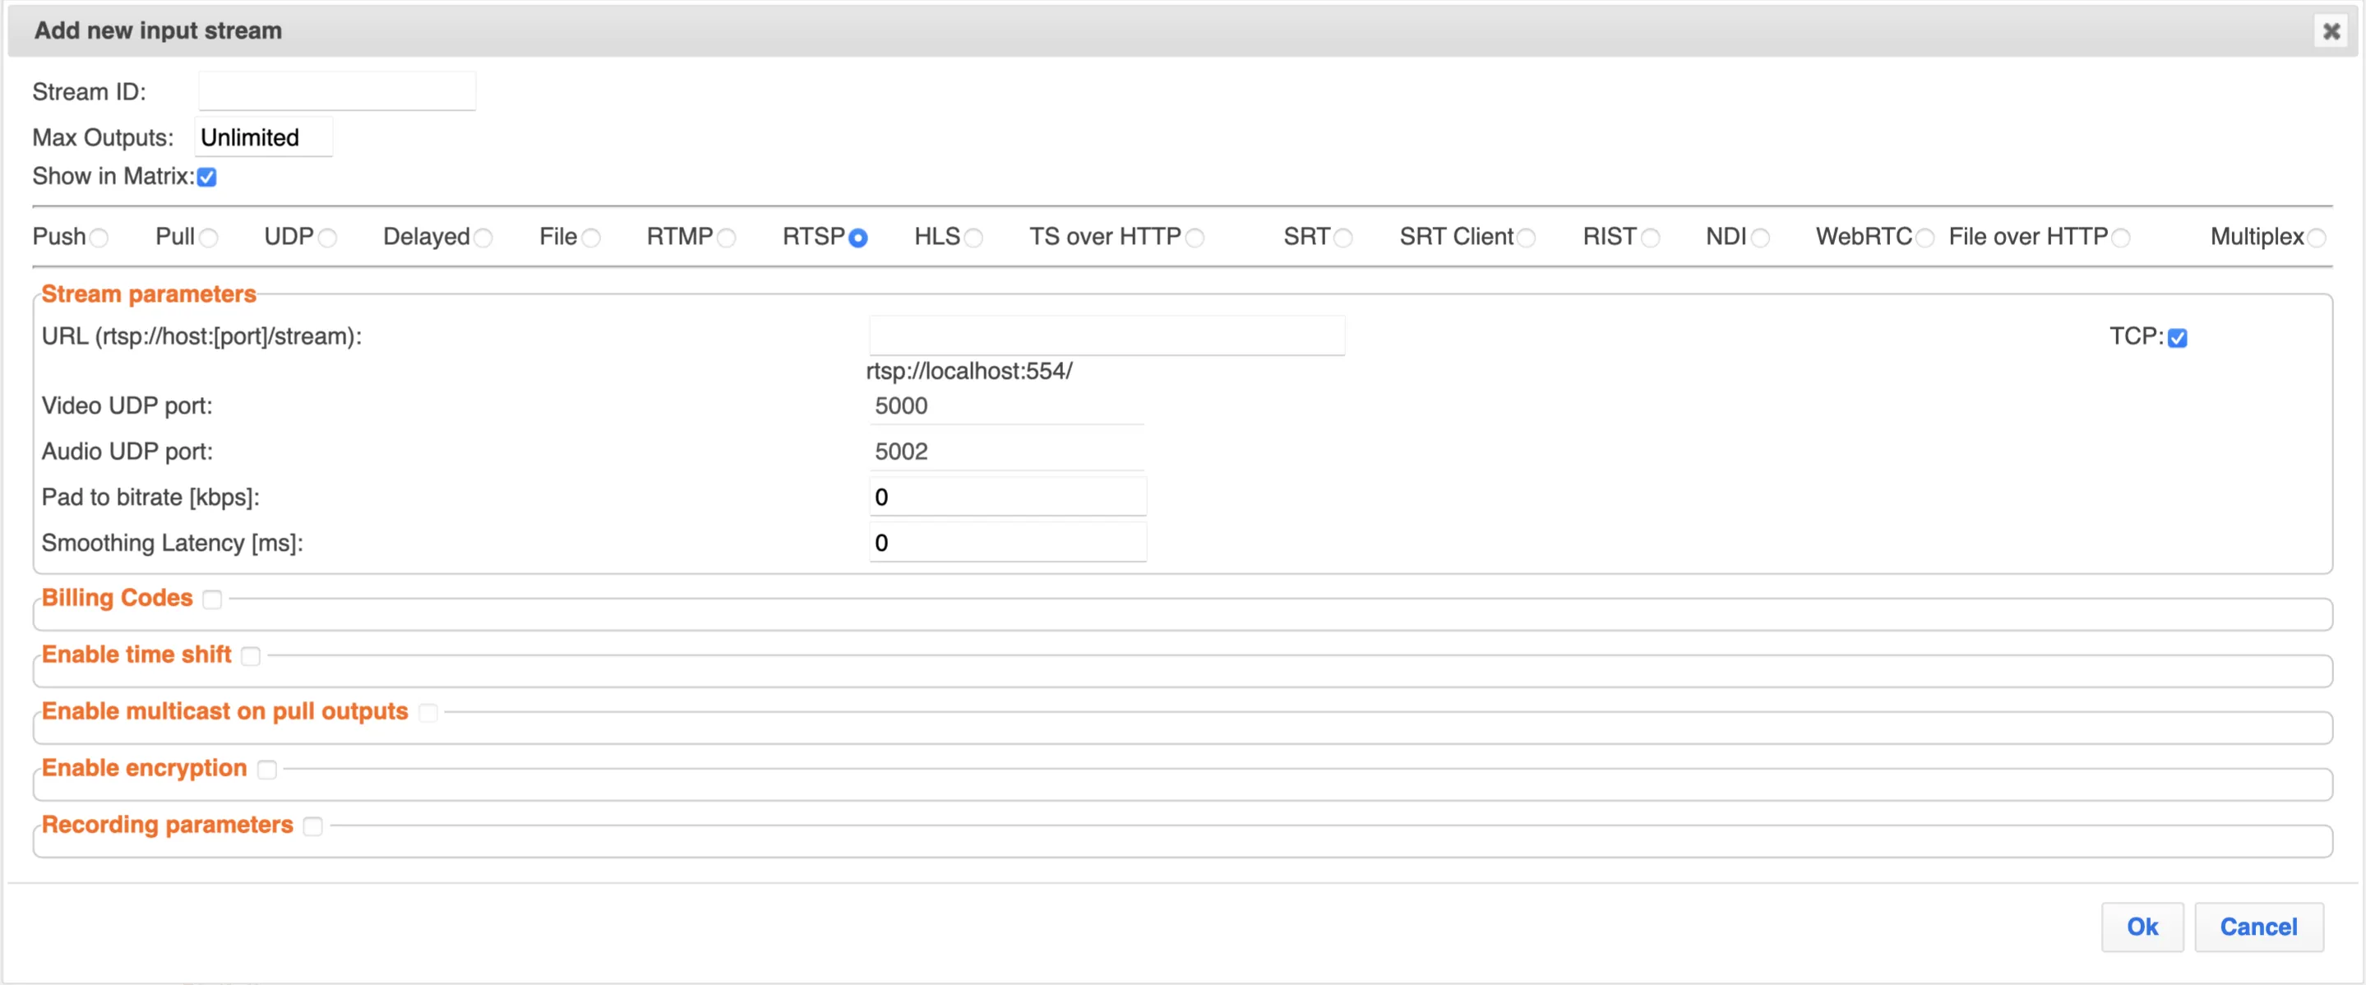Viewport: 2366px width, 985px height.
Task: Toggle the TCP checkbox
Action: (x=2178, y=338)
